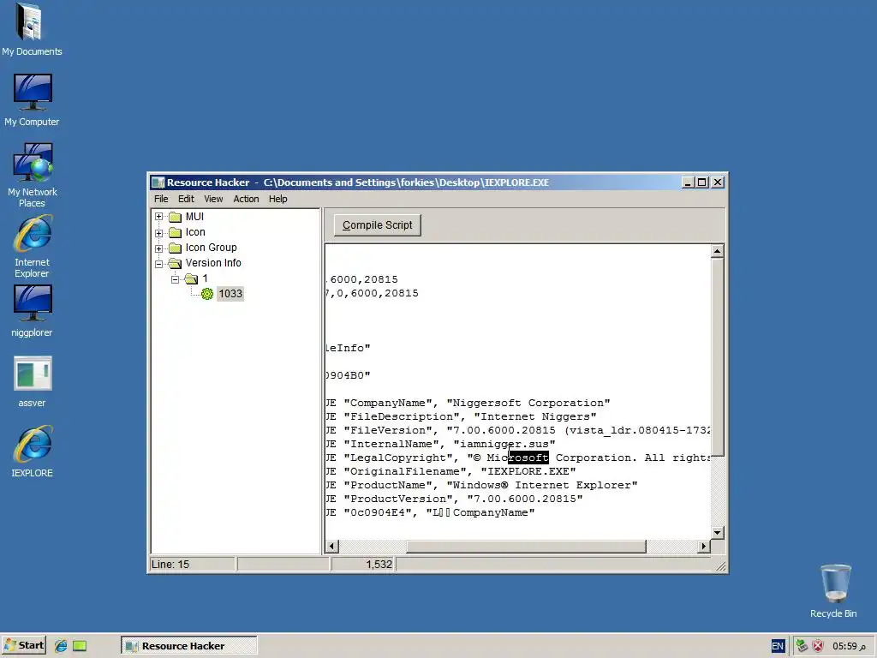Open the Help menu
This screenshot has width=877, height=658.
278,199
